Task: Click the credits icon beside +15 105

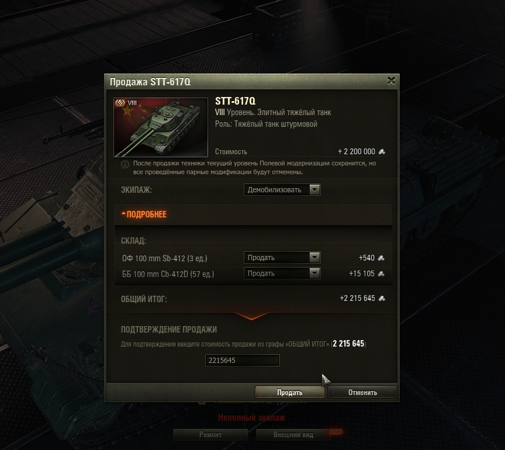Action: [x=381, y=274]
